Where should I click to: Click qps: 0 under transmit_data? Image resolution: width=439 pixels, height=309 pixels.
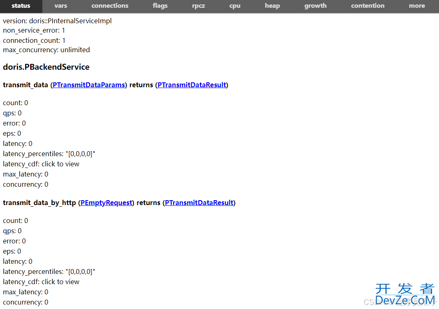pos(12,113)
